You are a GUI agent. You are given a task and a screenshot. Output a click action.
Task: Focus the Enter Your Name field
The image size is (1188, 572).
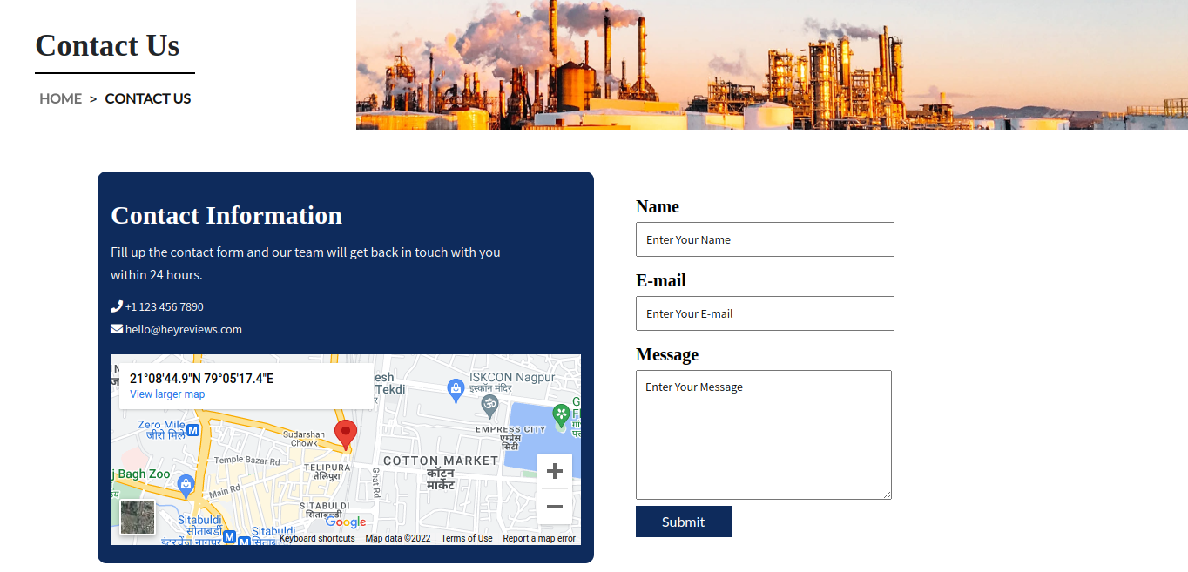point(765,239)
